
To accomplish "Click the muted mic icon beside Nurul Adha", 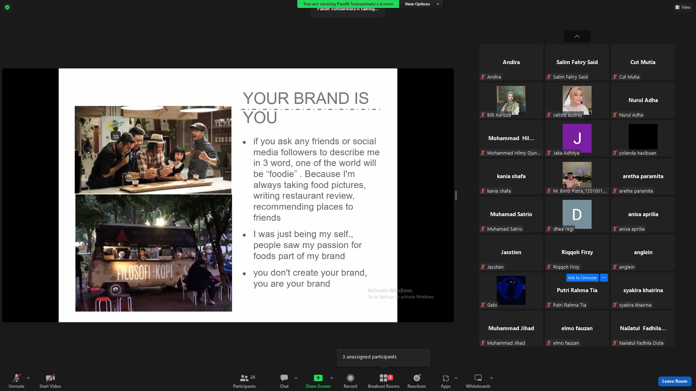I will pyautogui.click(x=615, y=115).
